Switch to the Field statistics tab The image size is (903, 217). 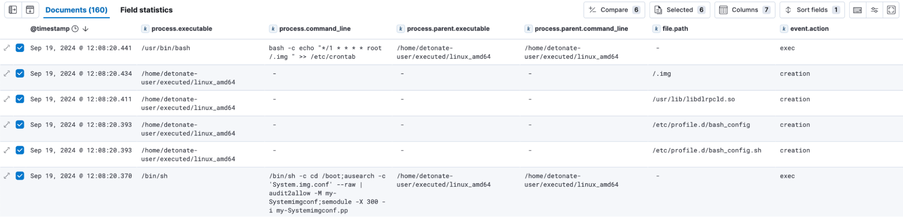pos(146,10)
